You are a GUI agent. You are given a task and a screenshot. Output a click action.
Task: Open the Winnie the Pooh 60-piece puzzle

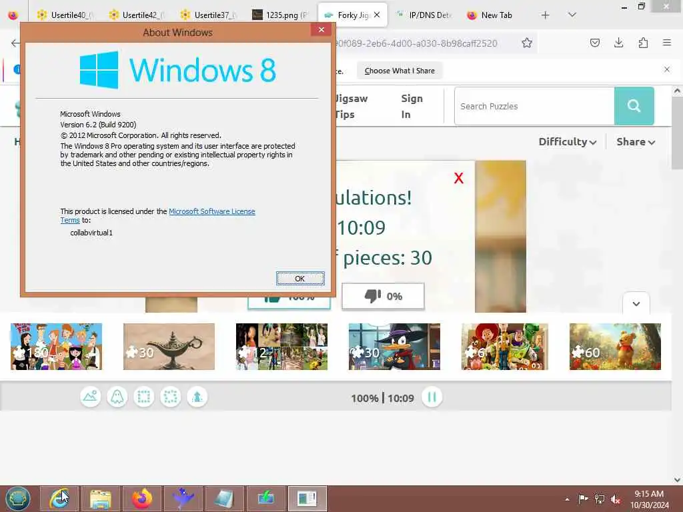(615, 347)
